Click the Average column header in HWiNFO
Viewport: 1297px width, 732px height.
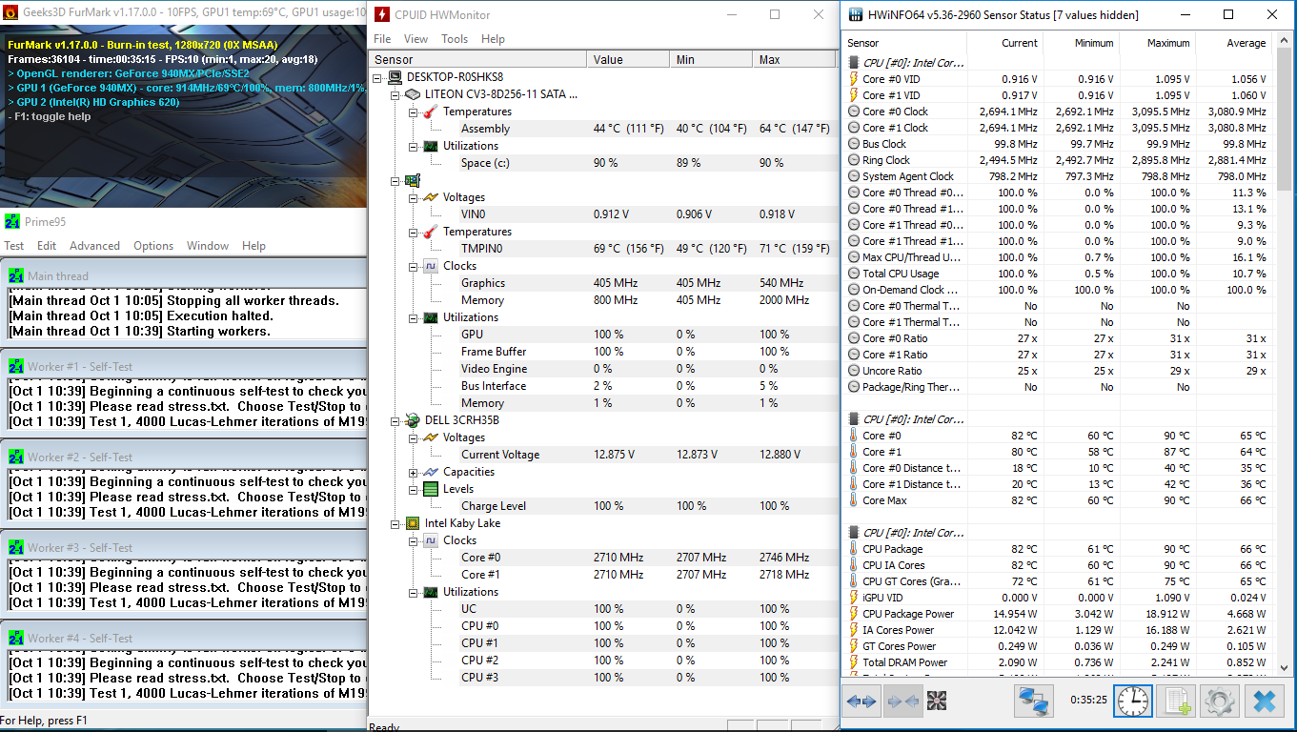coord(1234,43)
